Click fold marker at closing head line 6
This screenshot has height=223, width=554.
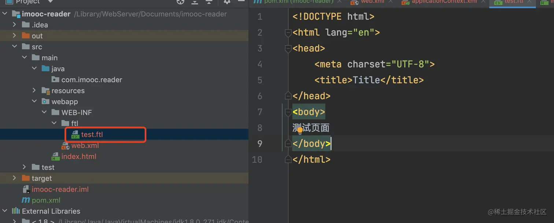(288, 96)
